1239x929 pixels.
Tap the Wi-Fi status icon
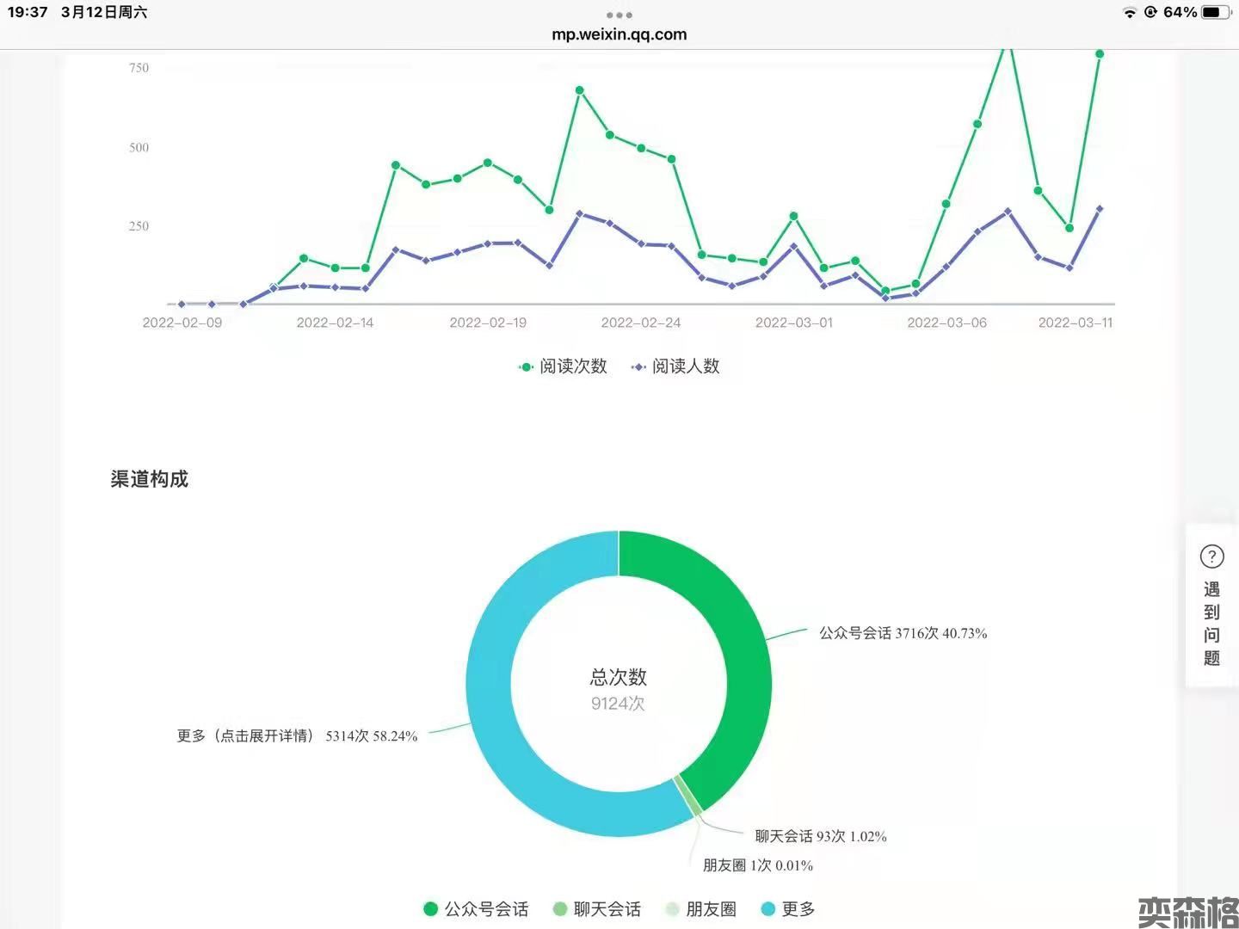1129,12
